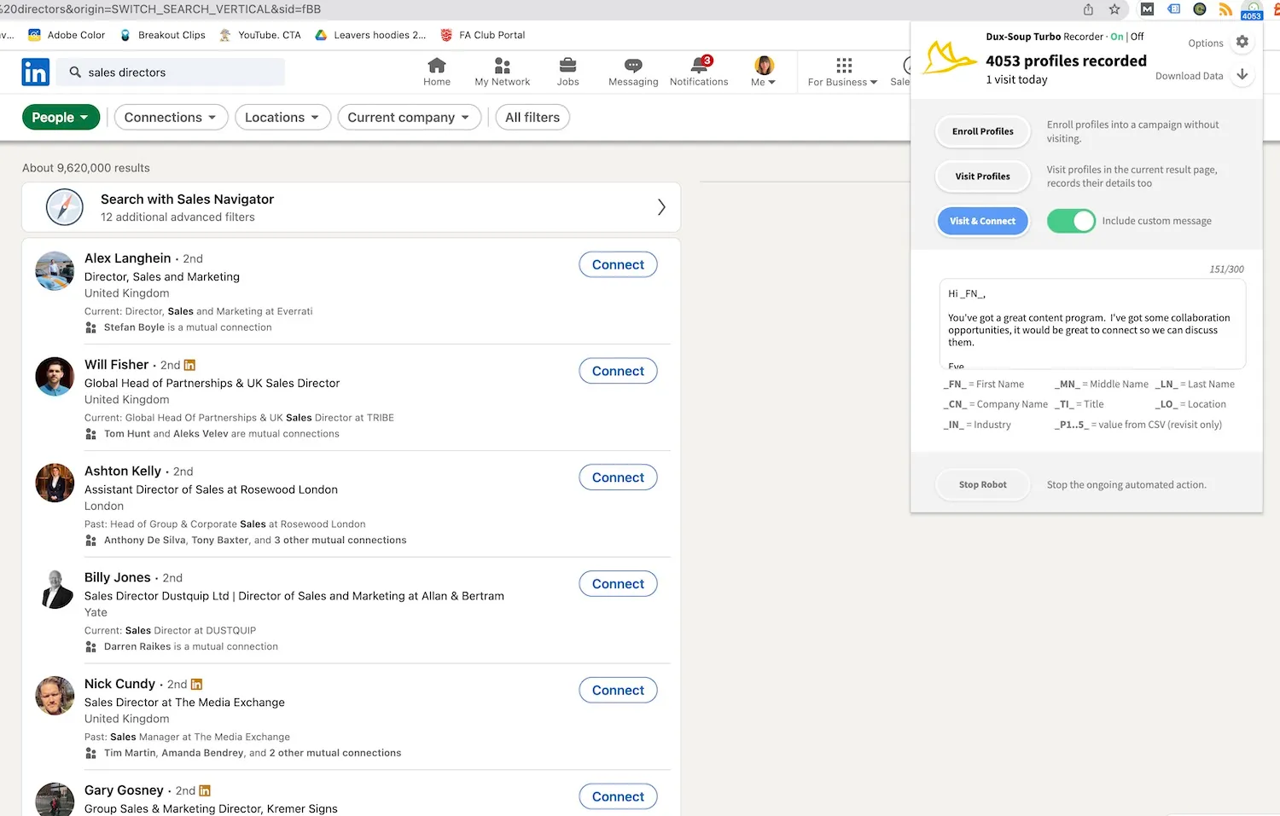The height and width of the screenshot is (816, 1280).
Task: Click in the sales directors search field
Action: pos(171,72)
